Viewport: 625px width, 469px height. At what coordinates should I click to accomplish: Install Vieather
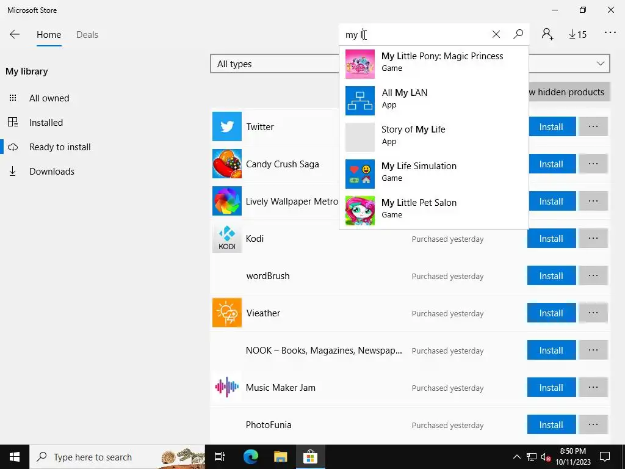coord(552,313)
